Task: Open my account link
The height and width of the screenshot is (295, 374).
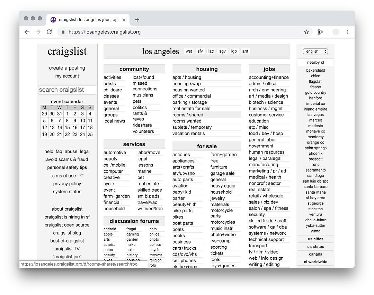Action: 67,76
